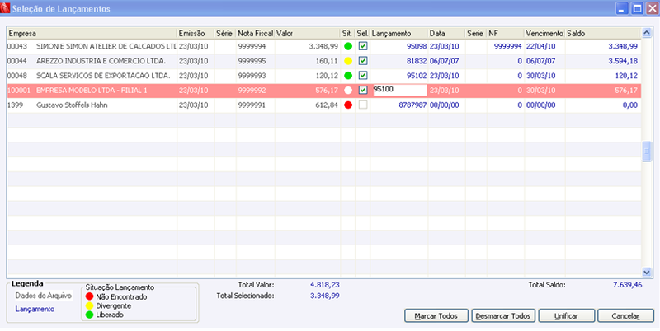
Task: Click the green status dot for SCALA SERVICOS
Action: click(348, 76)
